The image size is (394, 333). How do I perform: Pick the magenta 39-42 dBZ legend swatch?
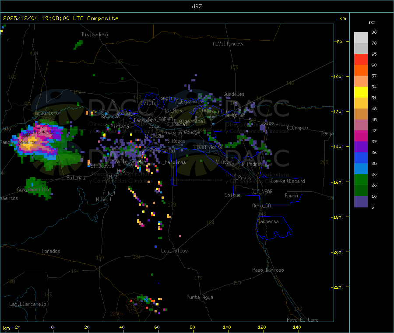coord(361,136)
